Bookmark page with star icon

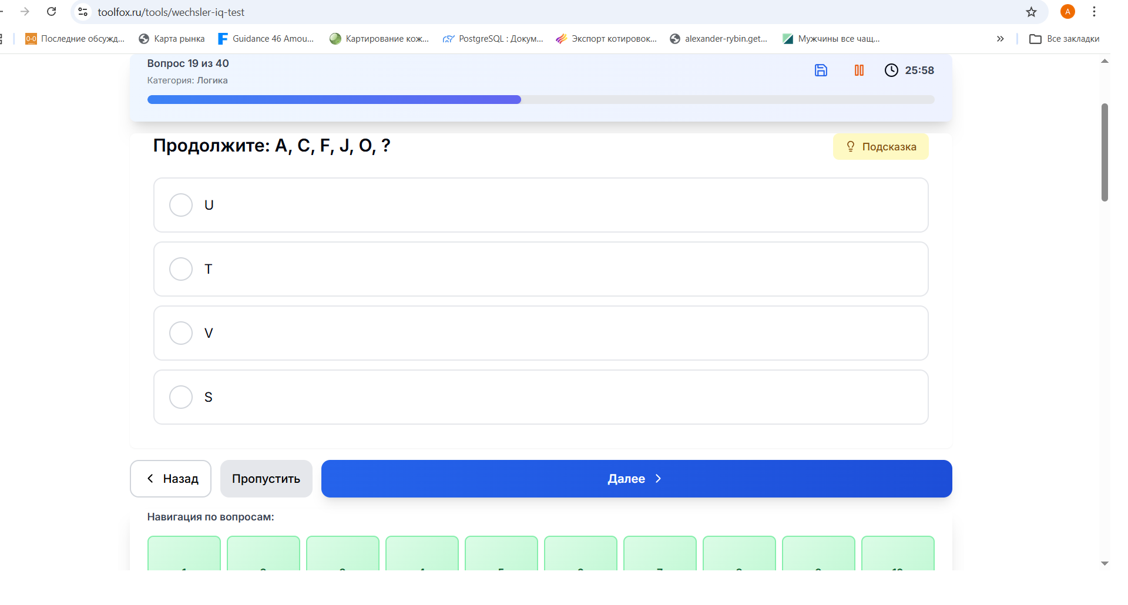pyautogui.click(x=1031, y=12)
